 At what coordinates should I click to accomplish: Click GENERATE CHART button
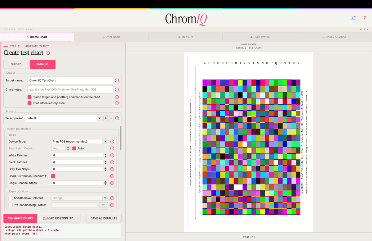20,218
